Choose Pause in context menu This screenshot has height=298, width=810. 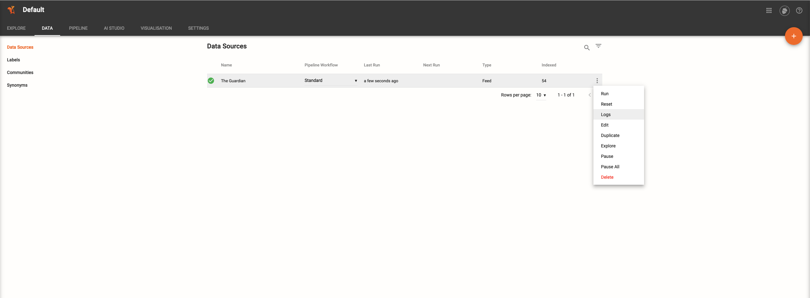618,156
